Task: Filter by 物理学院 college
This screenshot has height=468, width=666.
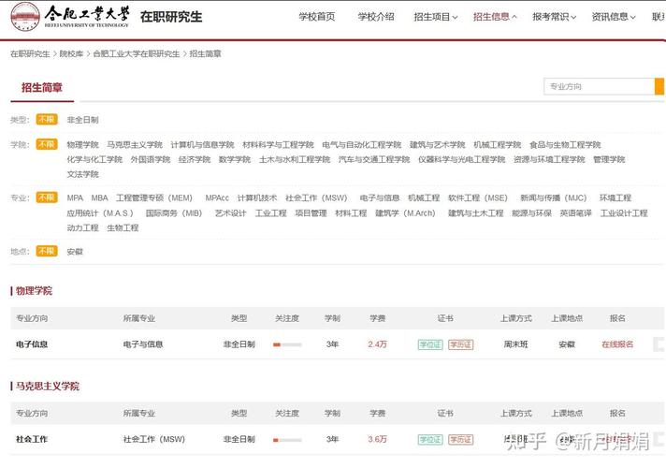Action: tap(83, 145)
